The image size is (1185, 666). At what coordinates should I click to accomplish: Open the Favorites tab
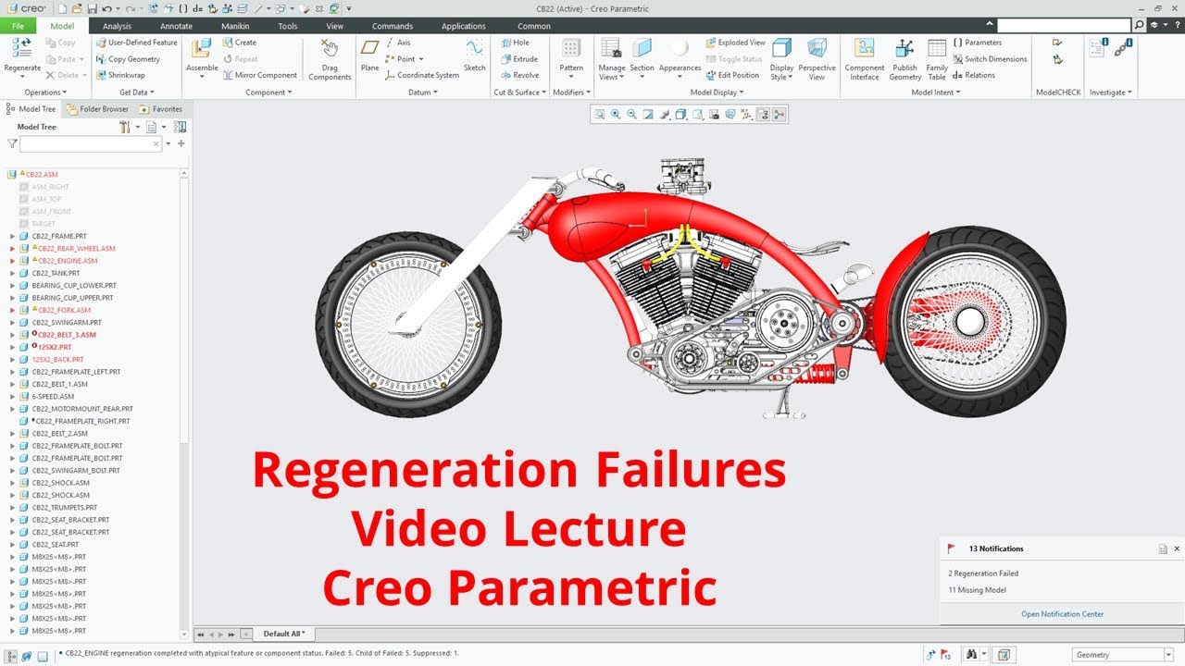[x=161, y=109]
